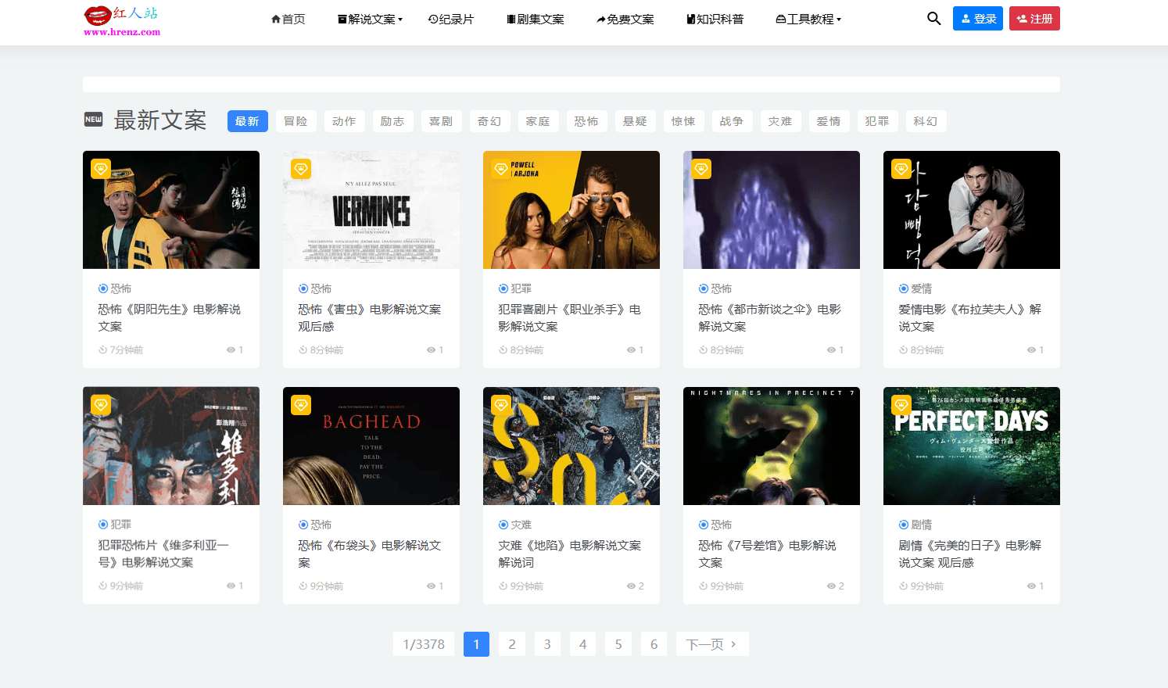1168x688 pixels.
Task: Select the 悬疑 filter tab
Action: [x=635, y=121]
